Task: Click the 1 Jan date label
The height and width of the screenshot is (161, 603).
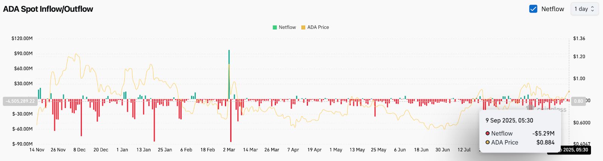Action: pyautogui.click(x=122, y=150)
